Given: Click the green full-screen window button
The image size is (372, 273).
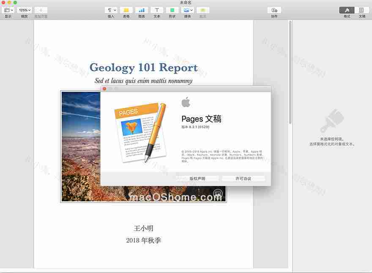Looking at the screenshot, I should pos(15,3).
